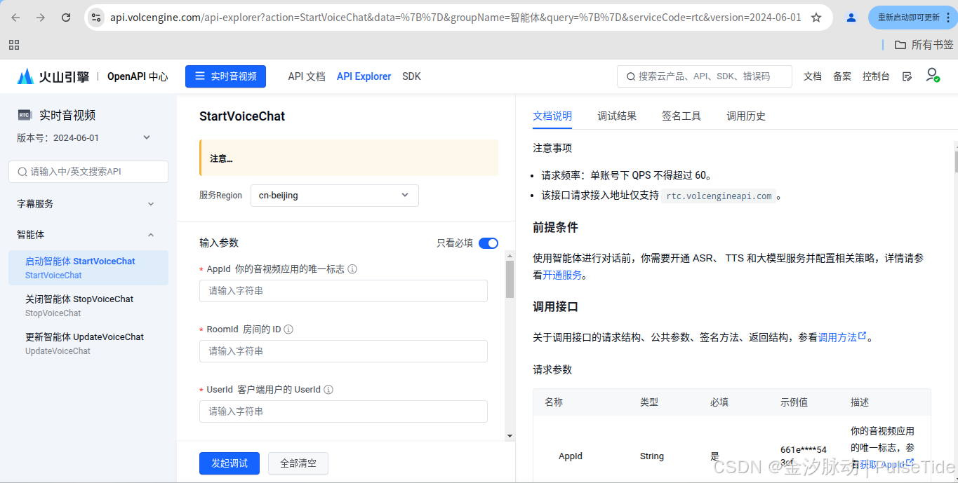Viewport: 958px width, 483px height.
Task: Select 关闭智能体 StopVoiceChat in sidebar
Action: pos(88,306)
